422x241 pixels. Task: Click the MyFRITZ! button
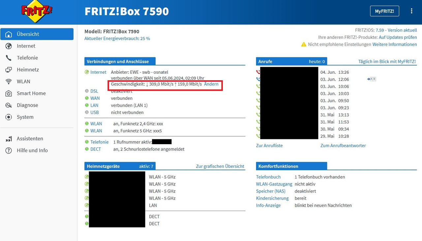coord(384,11)
